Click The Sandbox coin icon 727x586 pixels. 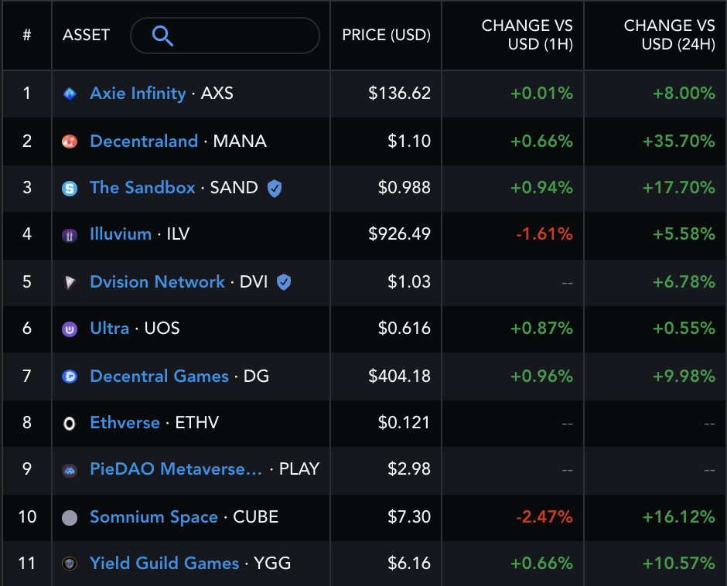tap(70, 188)
